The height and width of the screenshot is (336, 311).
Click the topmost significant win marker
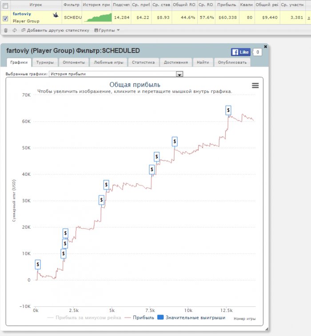pos(228,110)
